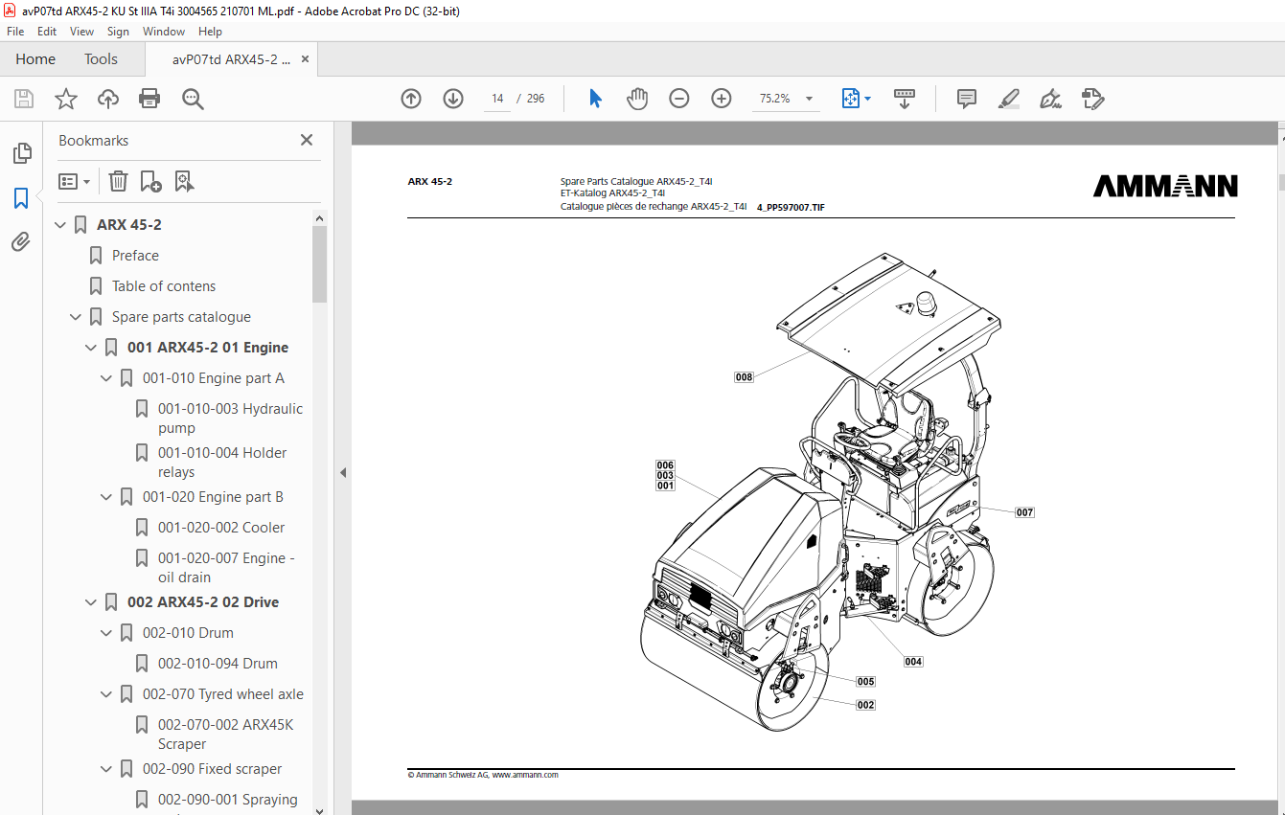Screen dimensions: 1285x815
Task: Open the bookmark options dropdown menu
Action: coord(75,181)
